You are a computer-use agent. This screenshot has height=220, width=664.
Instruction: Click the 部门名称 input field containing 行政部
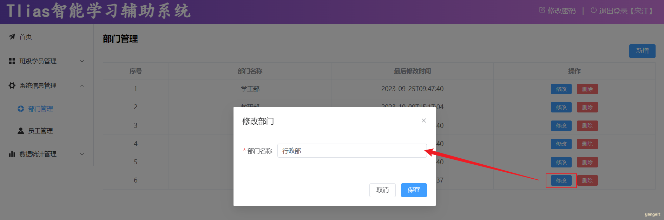coord(352,151)
